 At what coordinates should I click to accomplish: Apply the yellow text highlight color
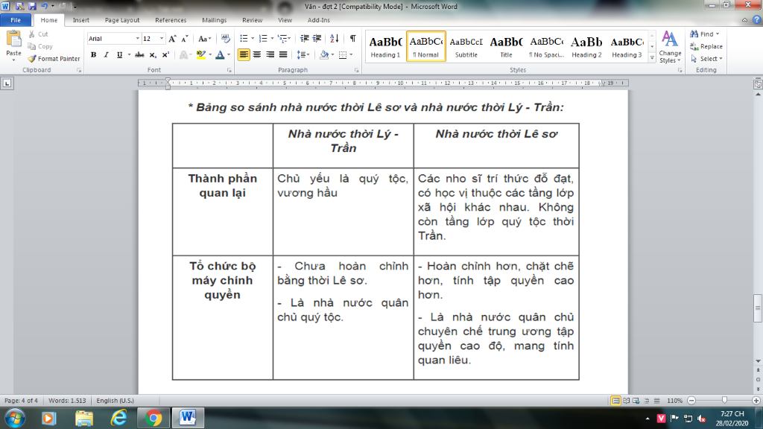[201, 54]
